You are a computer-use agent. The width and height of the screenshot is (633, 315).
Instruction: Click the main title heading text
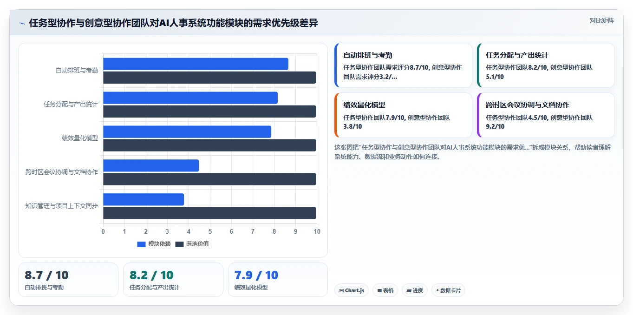[x=174, y=23]
